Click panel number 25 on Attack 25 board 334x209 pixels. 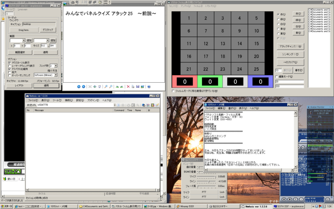tap(256, 69)
